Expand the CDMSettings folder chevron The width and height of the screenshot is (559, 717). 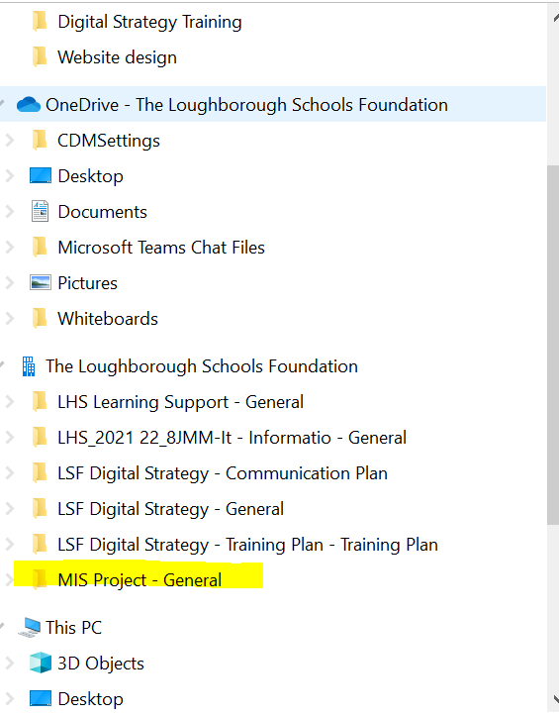tap(9, 140)
